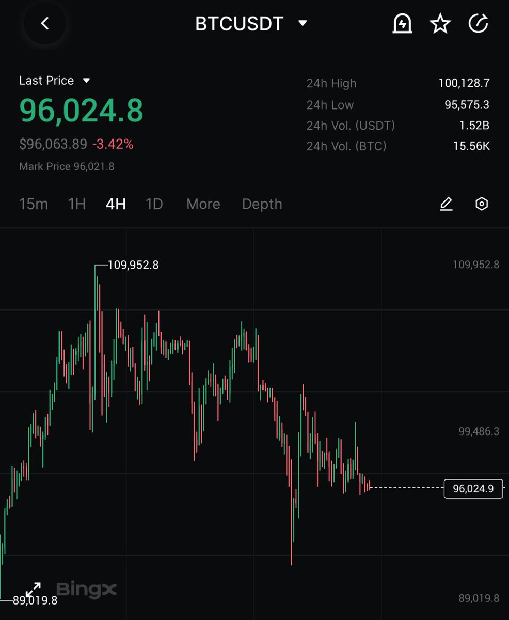Select the 1H interval
Screen dimensions: 509x620
point(76,204)
